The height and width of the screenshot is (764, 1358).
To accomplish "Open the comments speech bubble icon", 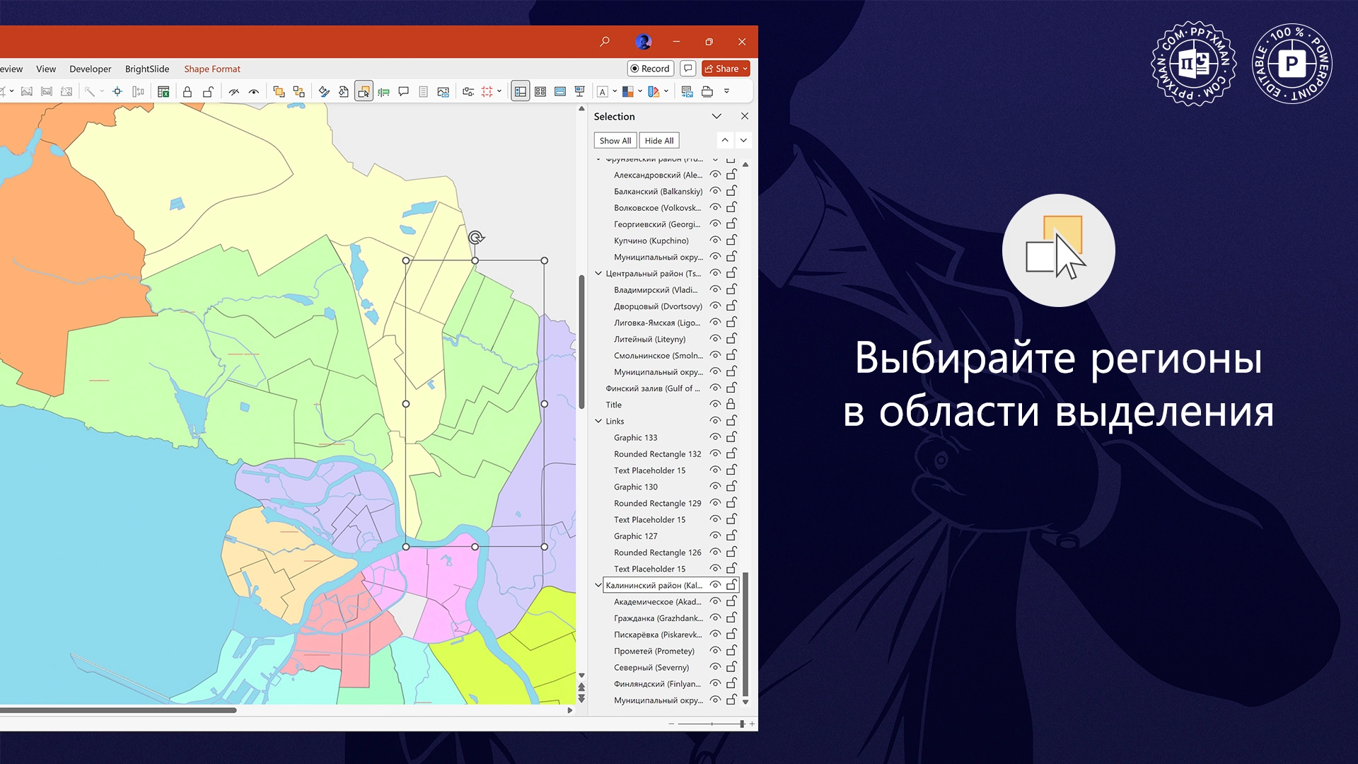I will (404, 91).
